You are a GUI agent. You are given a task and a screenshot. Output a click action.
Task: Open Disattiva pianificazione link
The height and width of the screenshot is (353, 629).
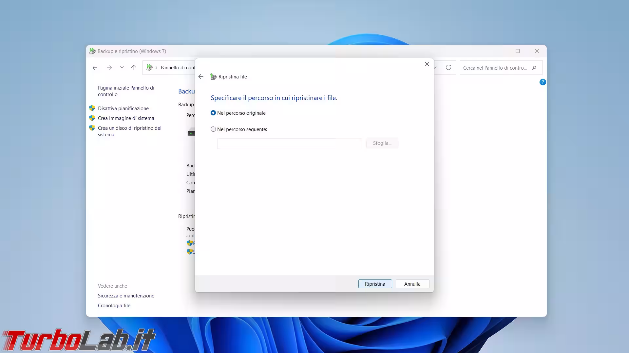tap(123, 109)
